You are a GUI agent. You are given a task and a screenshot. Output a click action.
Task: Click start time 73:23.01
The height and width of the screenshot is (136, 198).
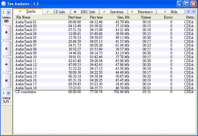point(75,88)
